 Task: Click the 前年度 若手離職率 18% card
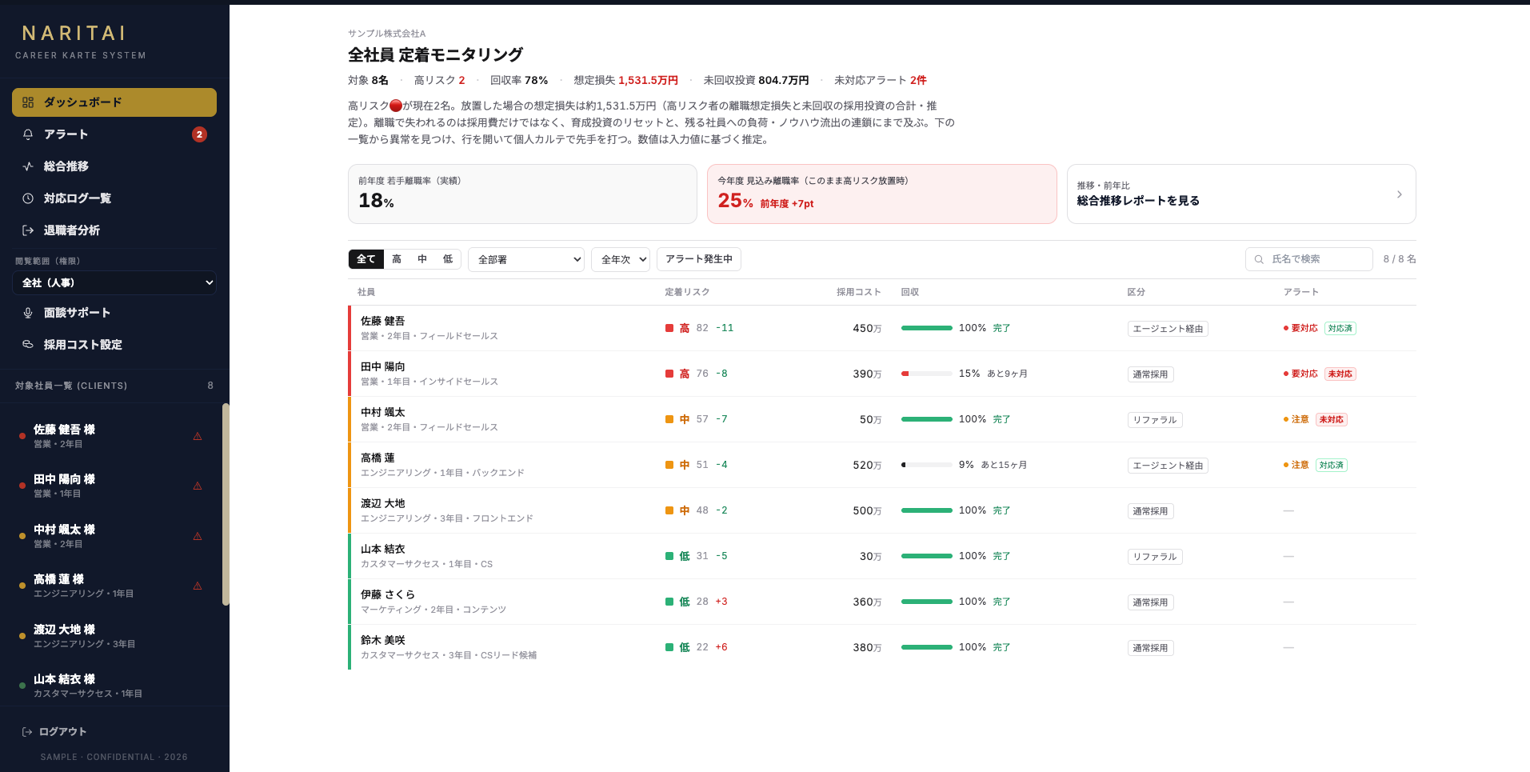tap(522, 194)
